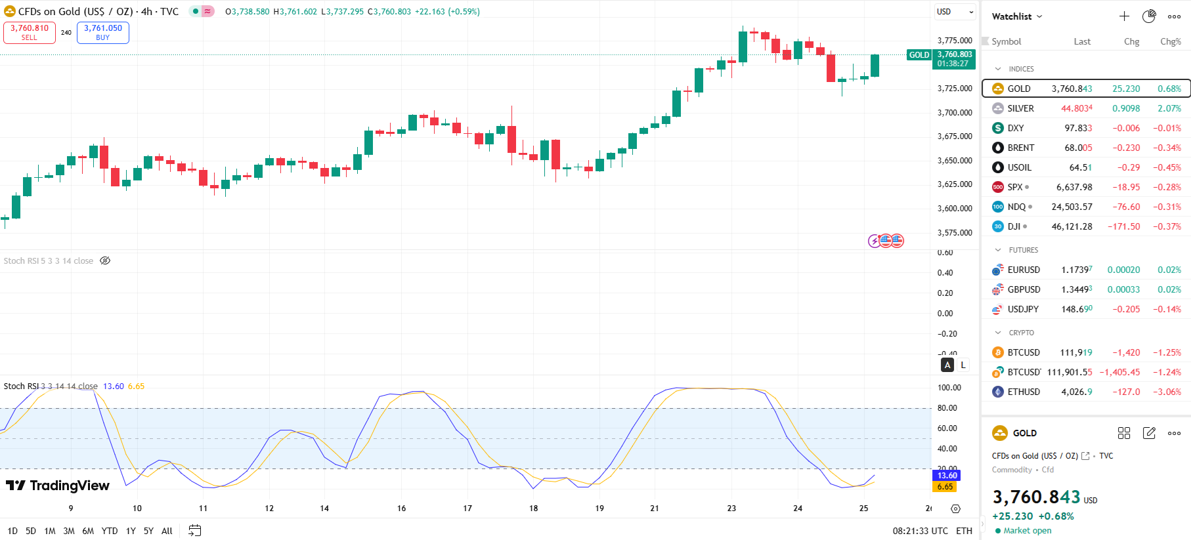This screenshot has width=1191, height=540.
Task: Click the edit note icon in GOLD details
Action: [1149, 433]
